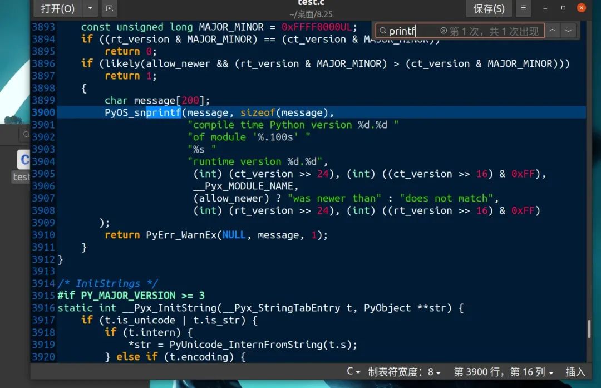Click the ~/桌面/8.25 path subtitle
Viewport: 601px width, 388px height.
[311, 14]
